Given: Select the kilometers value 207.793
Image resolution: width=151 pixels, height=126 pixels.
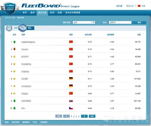Looking at the screenshot, I should tap(137, 101).
